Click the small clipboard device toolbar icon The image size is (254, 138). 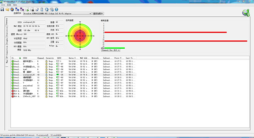pos(42,9)
